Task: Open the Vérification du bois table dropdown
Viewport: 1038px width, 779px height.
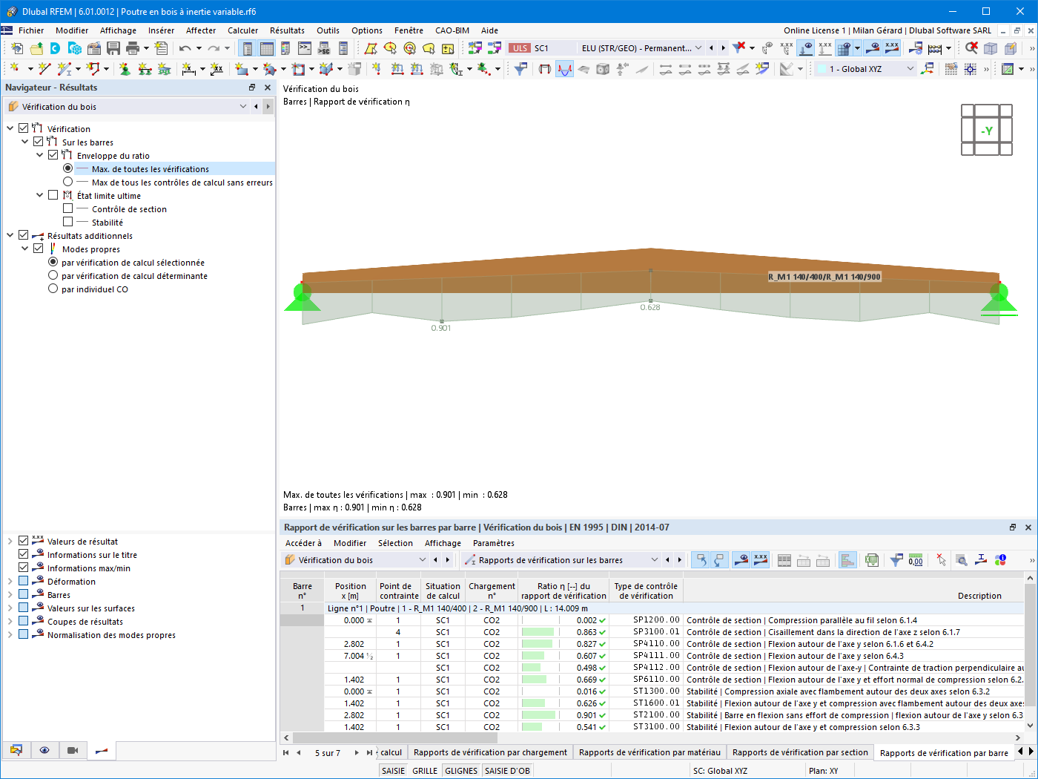Action: [423, 560]
